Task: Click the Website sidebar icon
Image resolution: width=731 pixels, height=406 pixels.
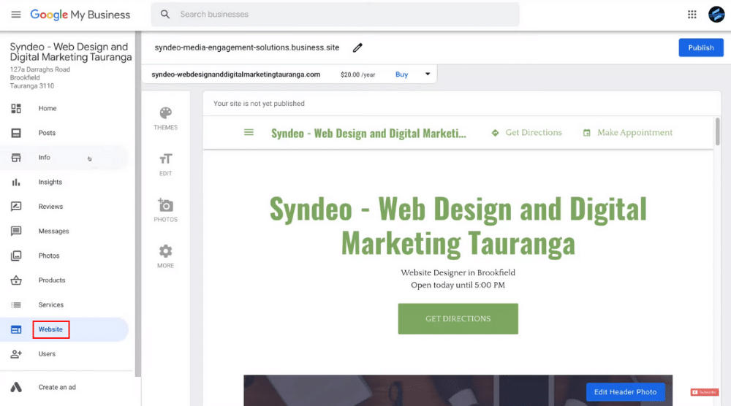Action: point(16,329)
